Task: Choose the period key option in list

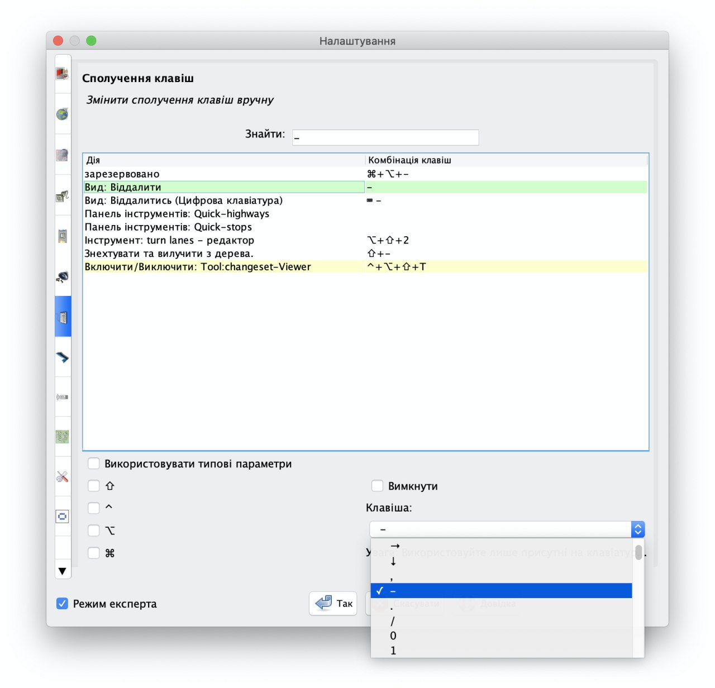Action: (502, 605)
